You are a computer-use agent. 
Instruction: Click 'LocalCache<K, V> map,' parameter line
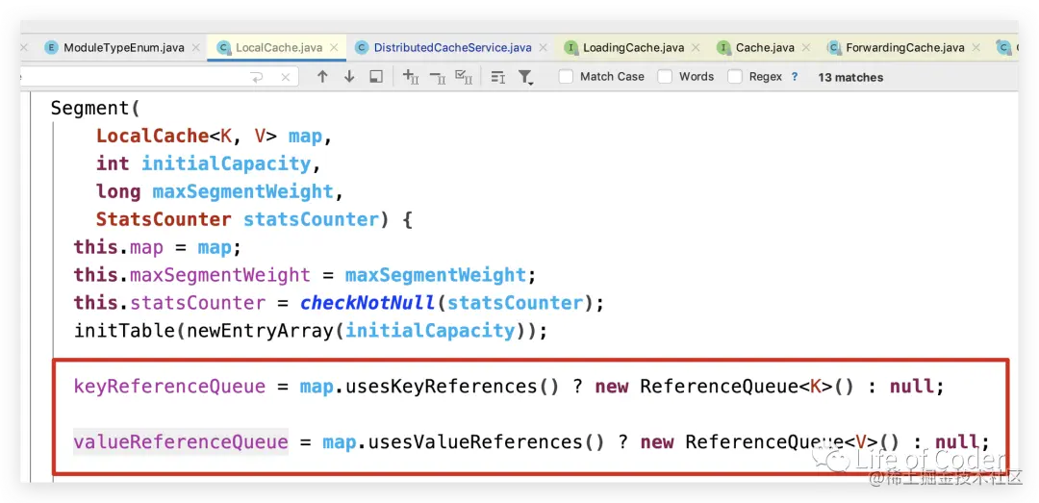(x=214, y=136)
